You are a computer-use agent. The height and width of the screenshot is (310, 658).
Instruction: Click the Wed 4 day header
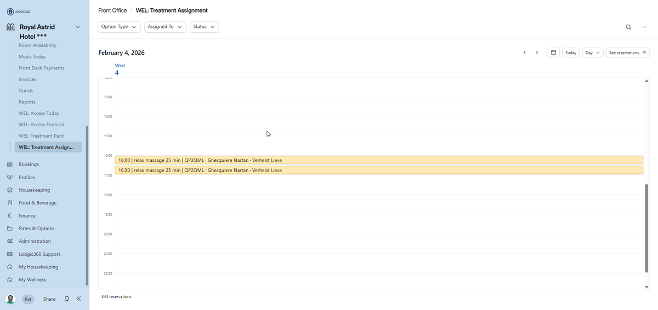tap(120, 69)
